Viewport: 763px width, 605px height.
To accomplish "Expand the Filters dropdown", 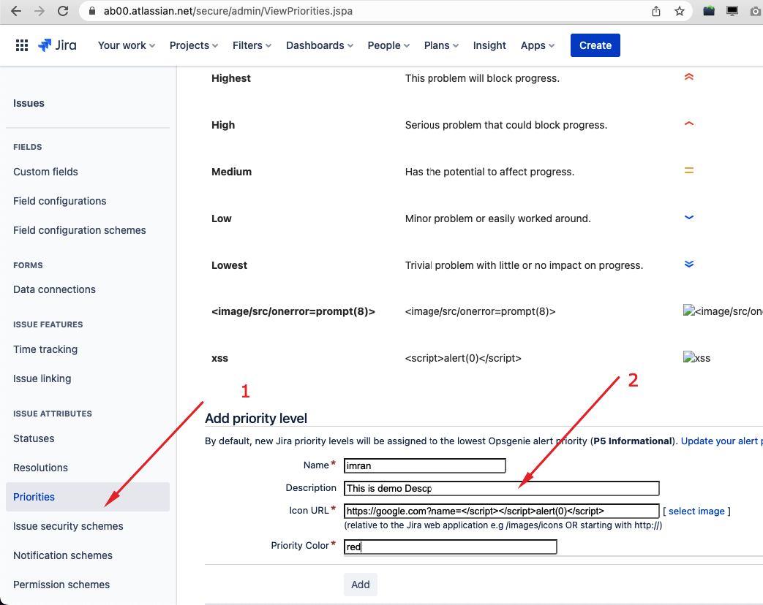I will [252, 45].
